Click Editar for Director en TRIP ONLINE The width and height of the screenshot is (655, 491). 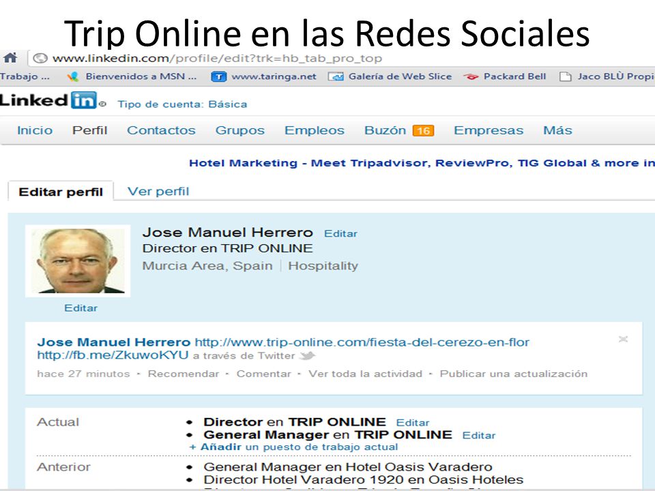413,423
